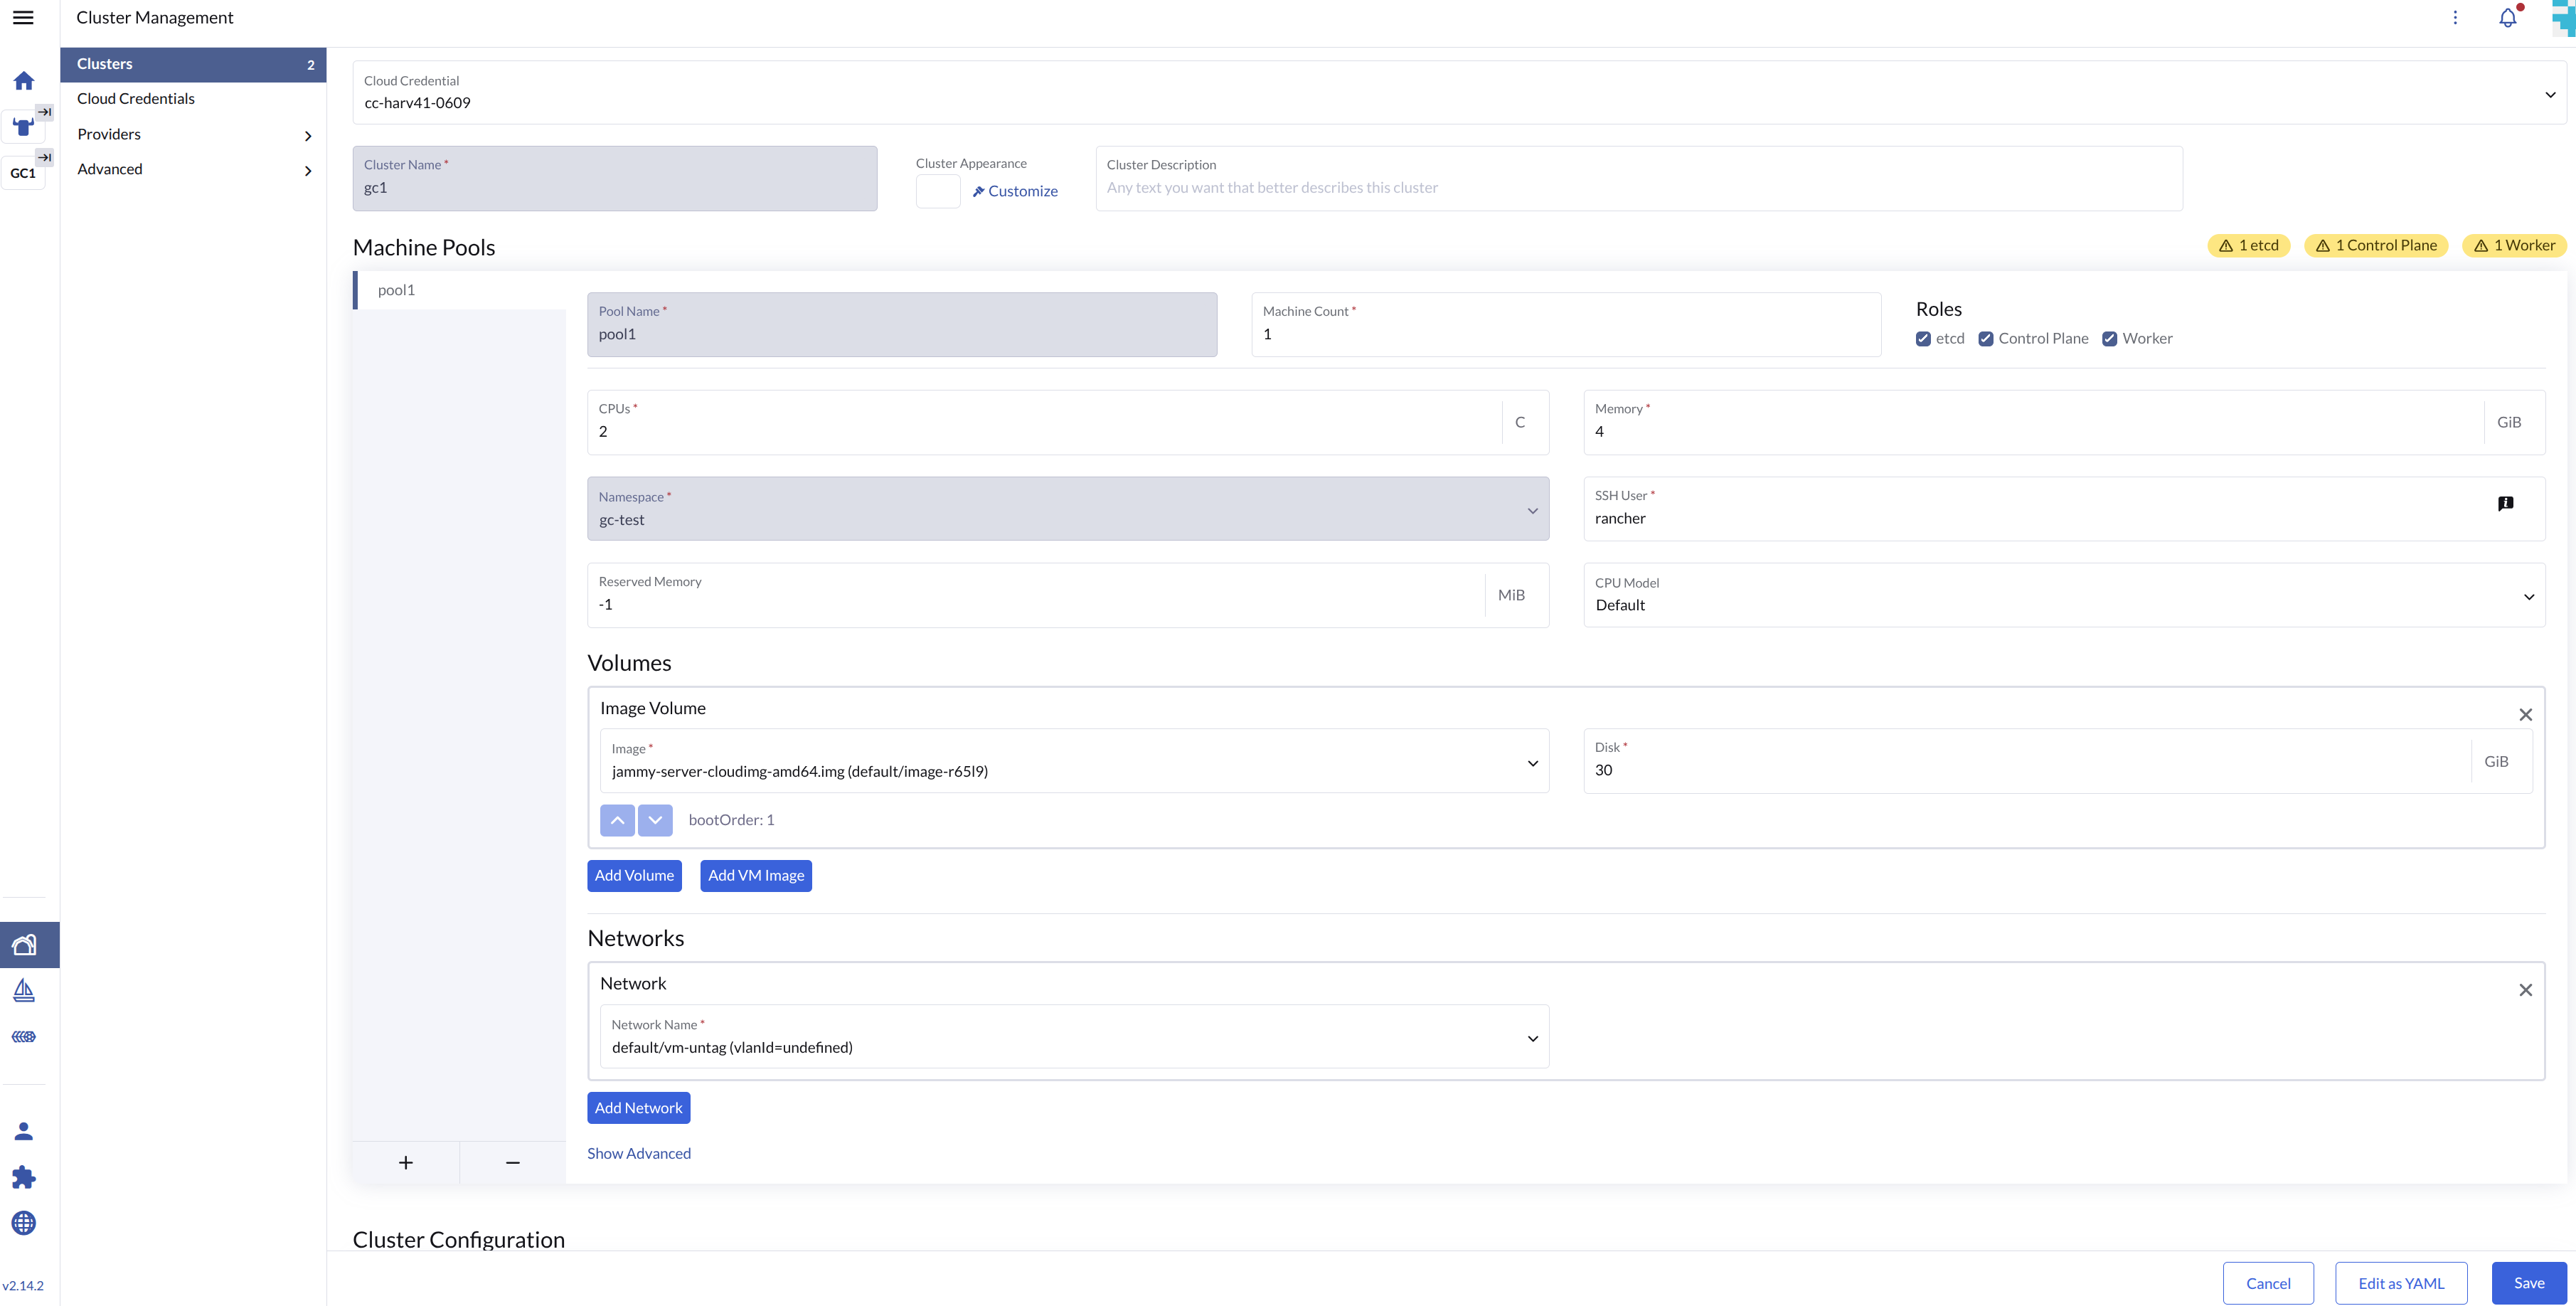Open notifications bell icon

[2507, 18]
